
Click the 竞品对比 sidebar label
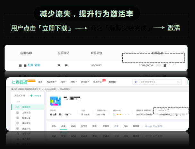tap(26, 129)
